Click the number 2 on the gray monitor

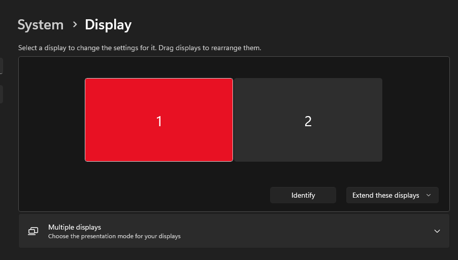(x=308, y=121)
